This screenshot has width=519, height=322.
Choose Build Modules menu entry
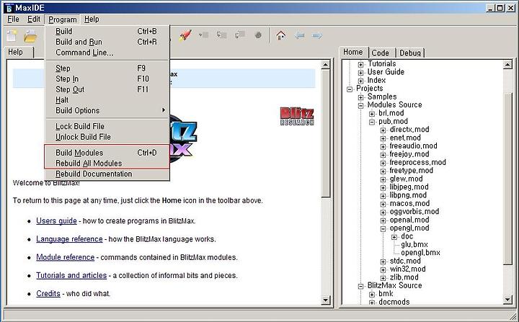point(107,153)
